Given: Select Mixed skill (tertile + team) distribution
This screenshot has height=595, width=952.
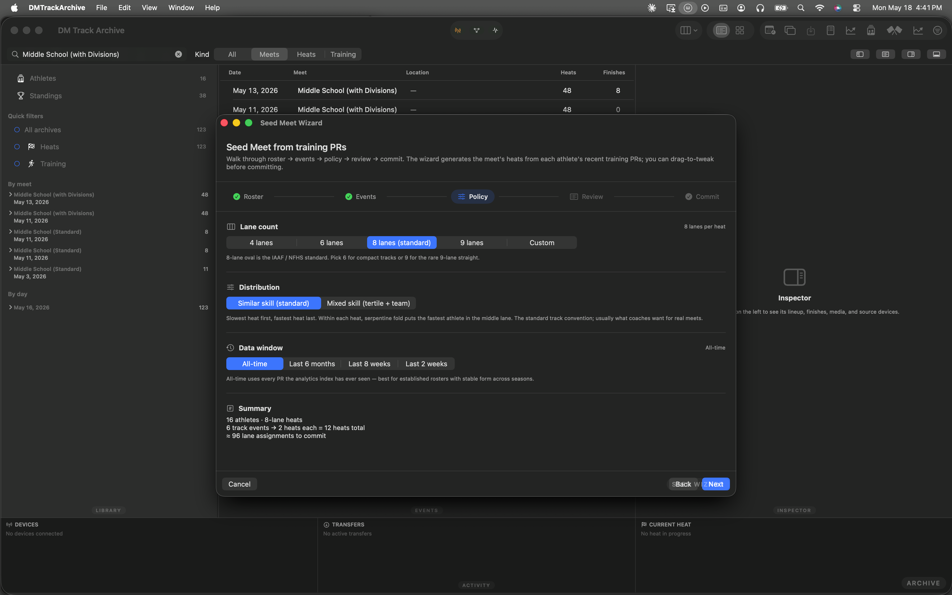Looking at the screenshot, I should (368, 303).
